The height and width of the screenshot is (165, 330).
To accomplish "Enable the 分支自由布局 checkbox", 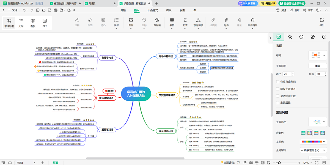I will pyautogui.click(x=278, y=82).
